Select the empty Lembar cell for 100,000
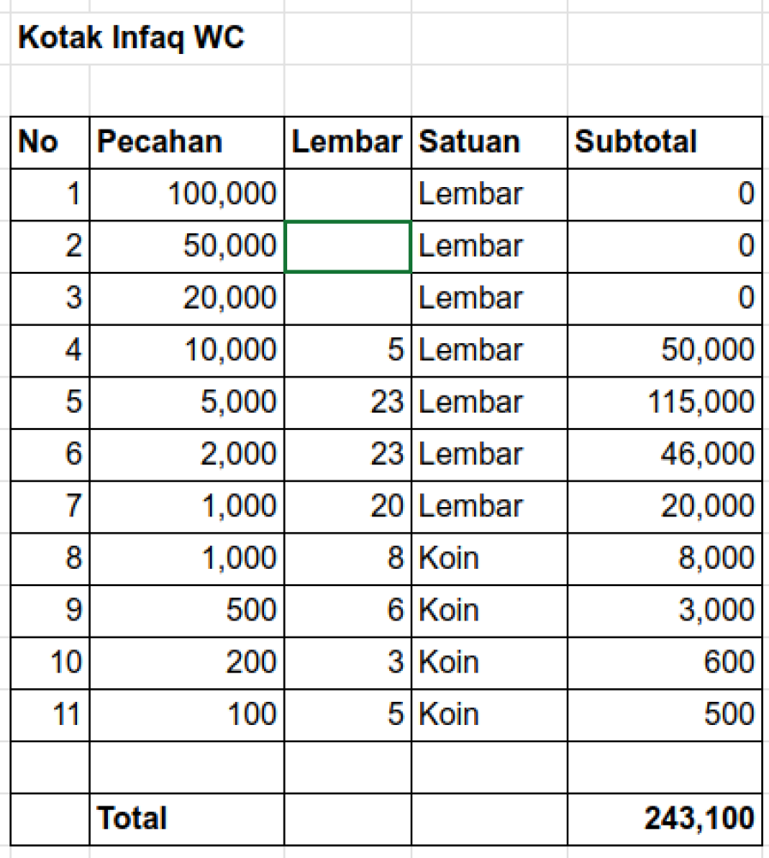This screenshot has width=769, height=858. [347, 195]
